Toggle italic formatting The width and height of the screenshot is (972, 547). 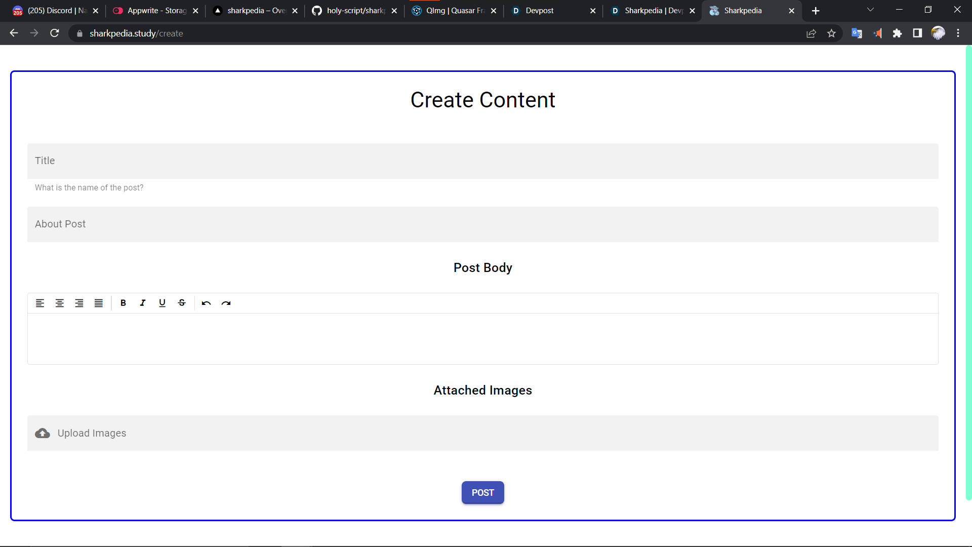143,303
